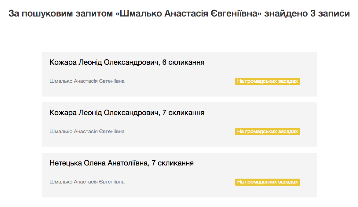Click 'На громадських засадах' badge in Кожара 7 скликання card
Image resolution: width=358 pixels, height=207 pixels.
click(267, 132)
